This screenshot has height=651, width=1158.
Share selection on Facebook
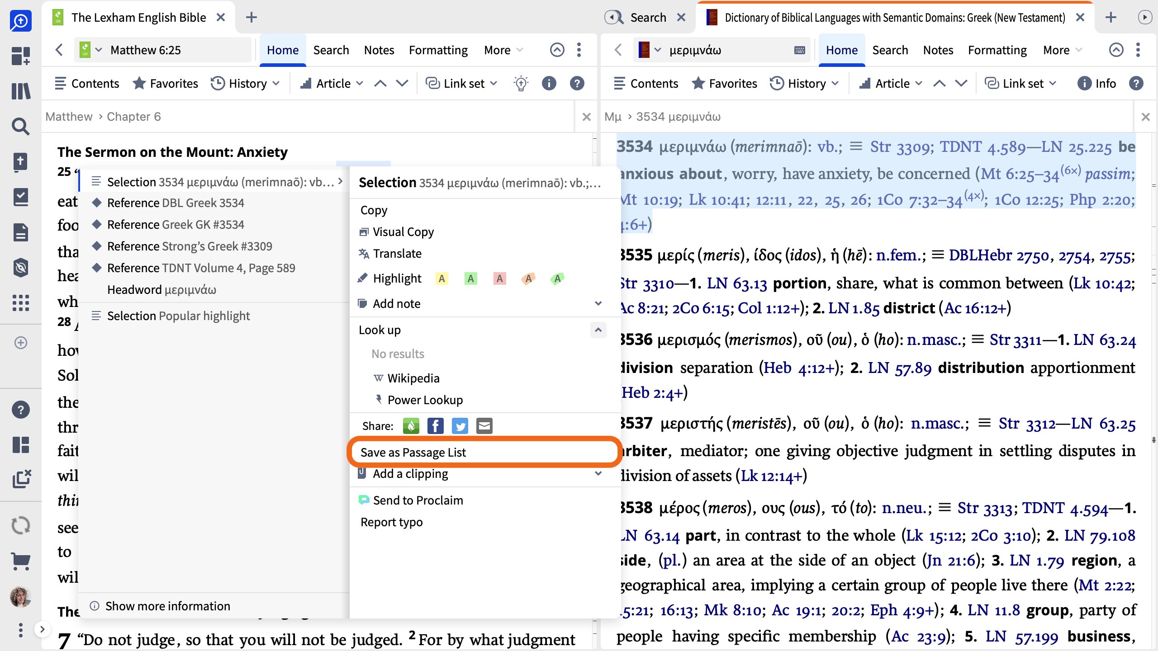coord(435,426)
